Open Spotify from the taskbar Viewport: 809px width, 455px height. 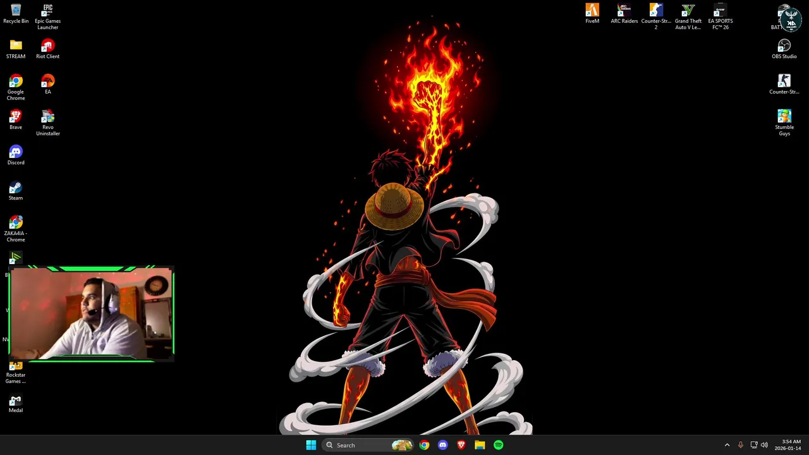coord(499,445)
